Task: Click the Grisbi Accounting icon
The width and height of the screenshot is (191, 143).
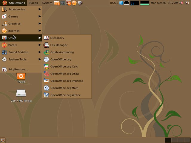Action: point(46,52)
